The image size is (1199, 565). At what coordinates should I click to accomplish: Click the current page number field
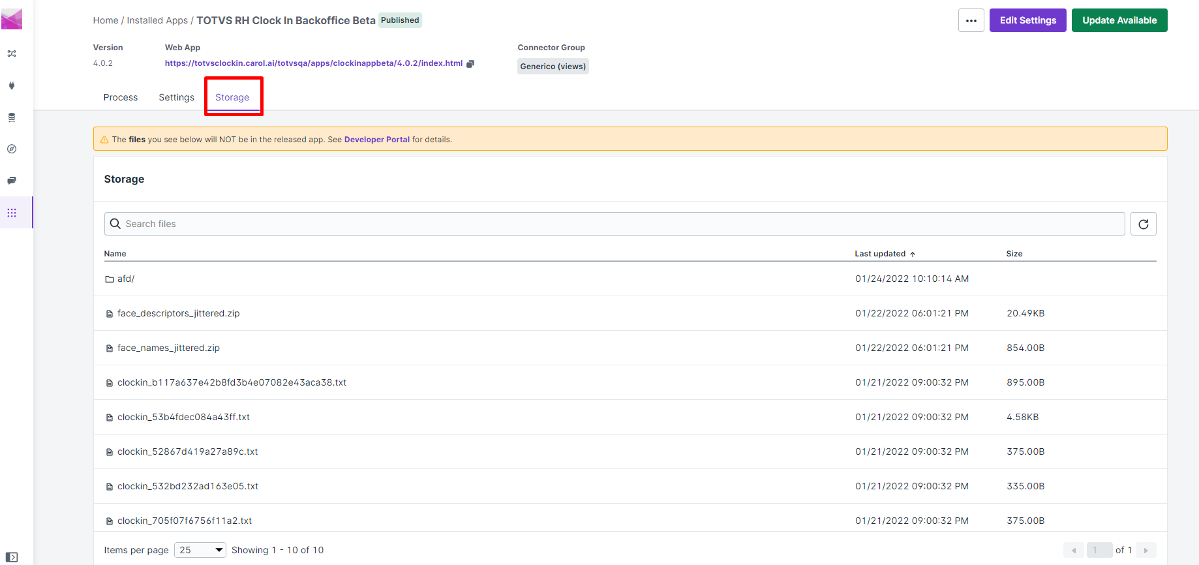[x=1100, y=550]
